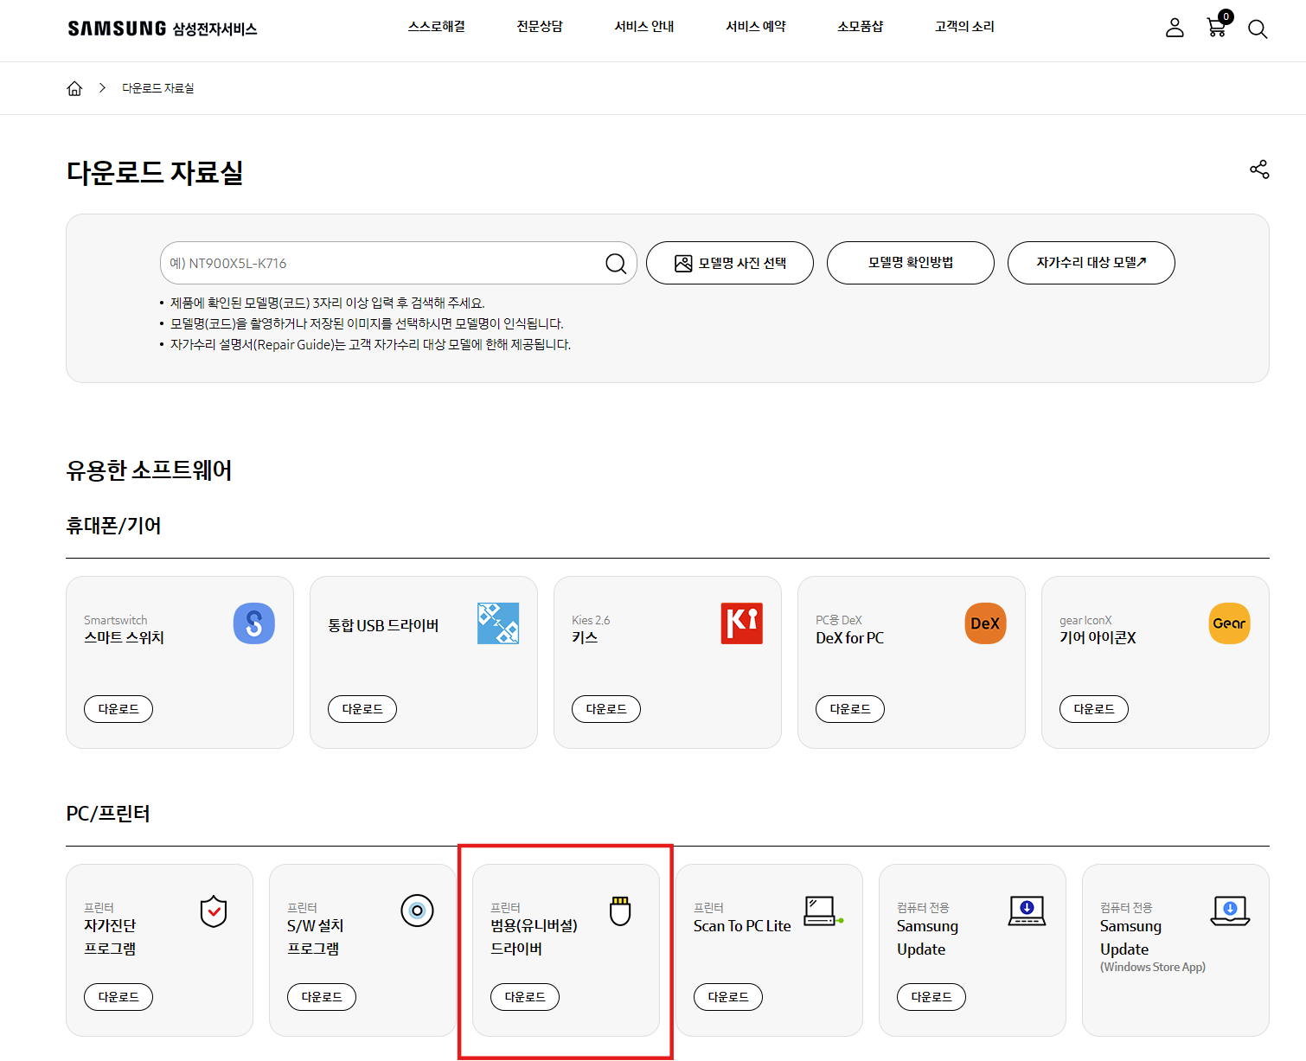Screen dimensions: 1306x1061
Task: Click the Scan To PC Lite laptop icon
Action: (818, 911)
